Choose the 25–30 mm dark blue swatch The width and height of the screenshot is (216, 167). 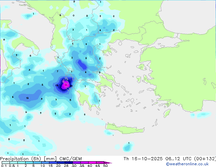tap(69, 163)
